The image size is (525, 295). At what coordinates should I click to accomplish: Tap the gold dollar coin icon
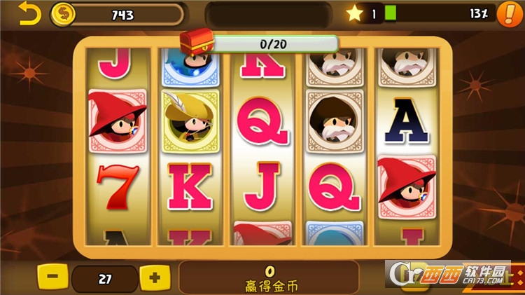coord(62,14)
